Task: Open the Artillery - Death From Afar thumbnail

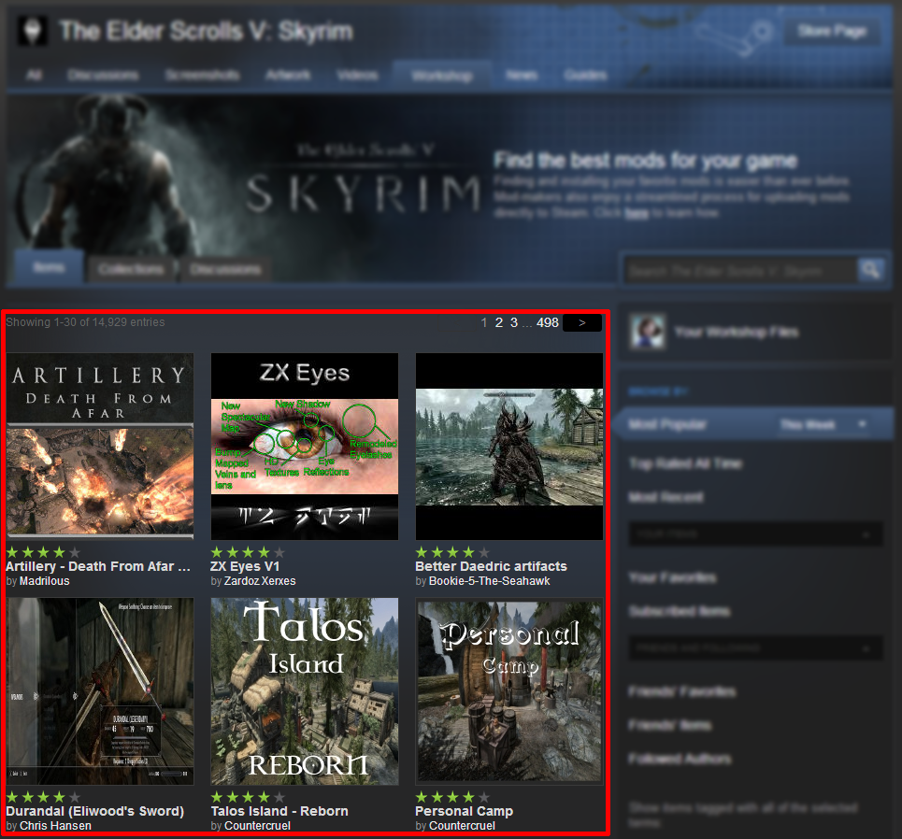Action: (x=100, y=446)
